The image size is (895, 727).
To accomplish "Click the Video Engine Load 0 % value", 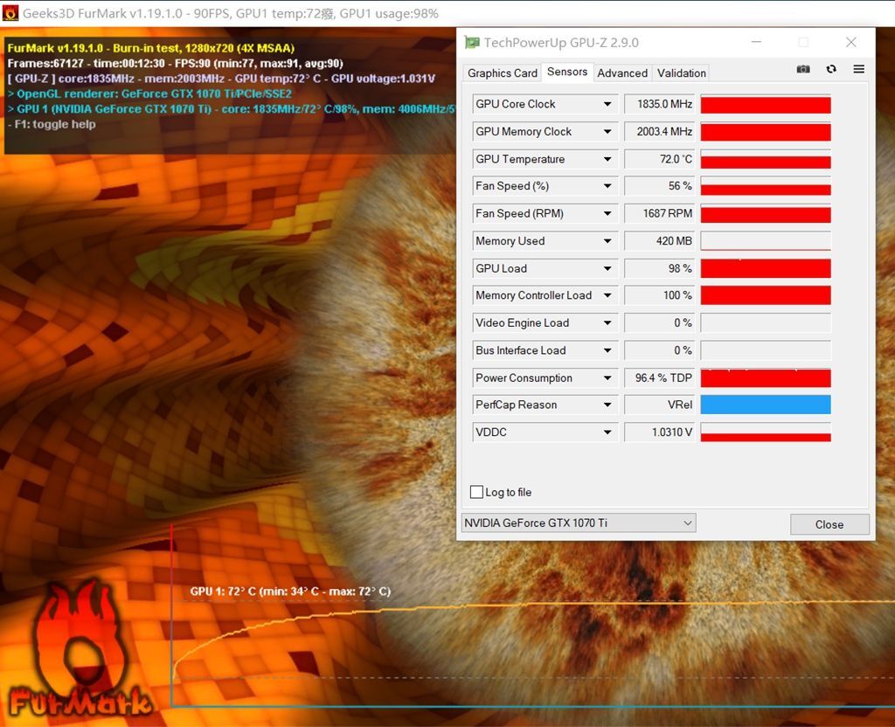I will click(660, 322).
